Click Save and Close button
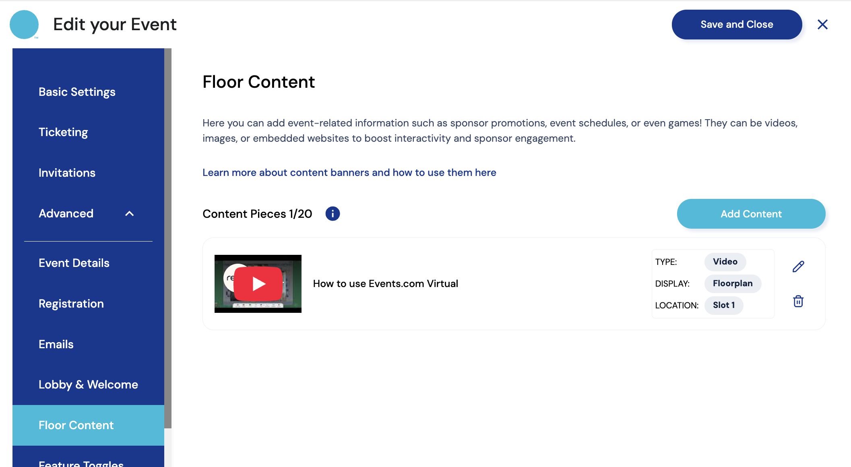The width and height of the screenshot is (851, 467). click(736, 25)
